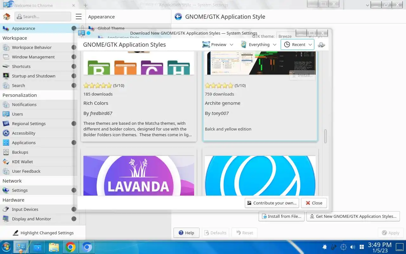The height and width of the screenshot is (254, 406).
Task: Click the show desktop button at taskbar end
Action: pos(399,247)
